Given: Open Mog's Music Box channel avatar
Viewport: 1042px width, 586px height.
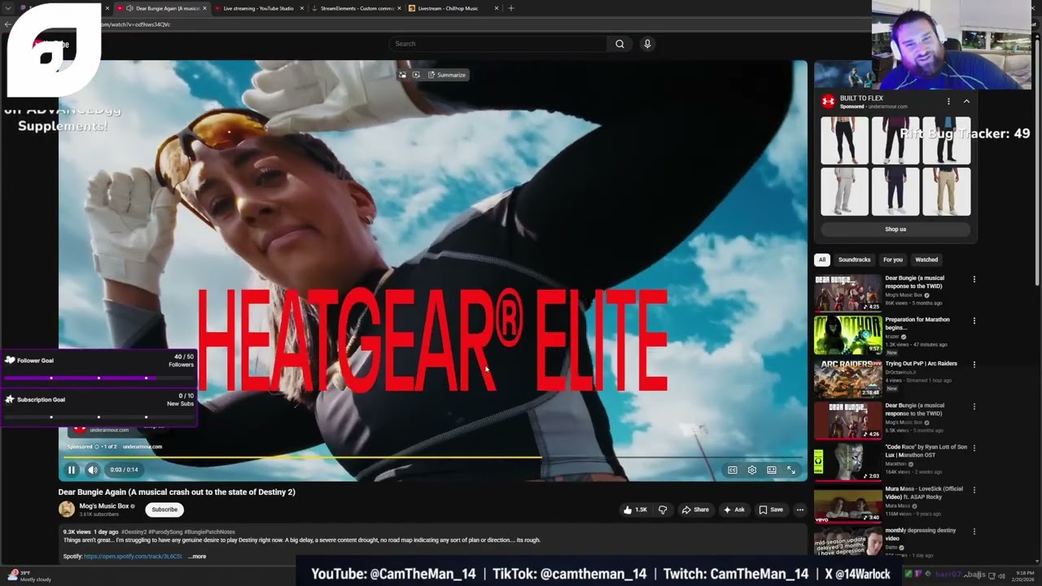Looking at the screenshot, I should 67,509.
